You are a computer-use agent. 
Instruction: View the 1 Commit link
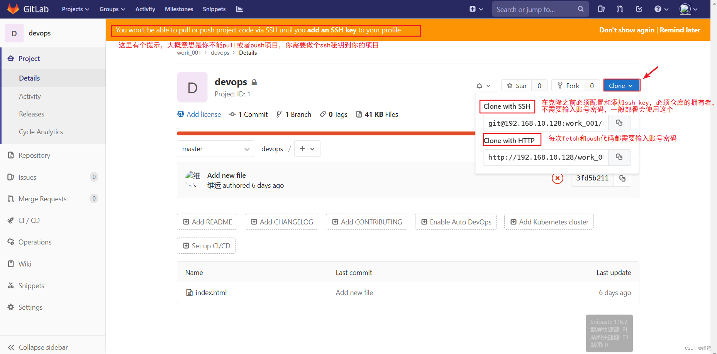[x=248, y=114]
